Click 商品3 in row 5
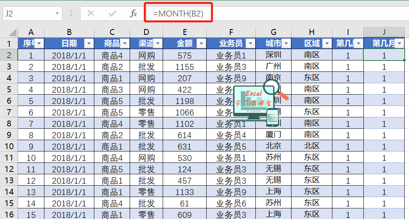Image resolution: width=409 pixels, height=219 pixels. pos(112,89)
